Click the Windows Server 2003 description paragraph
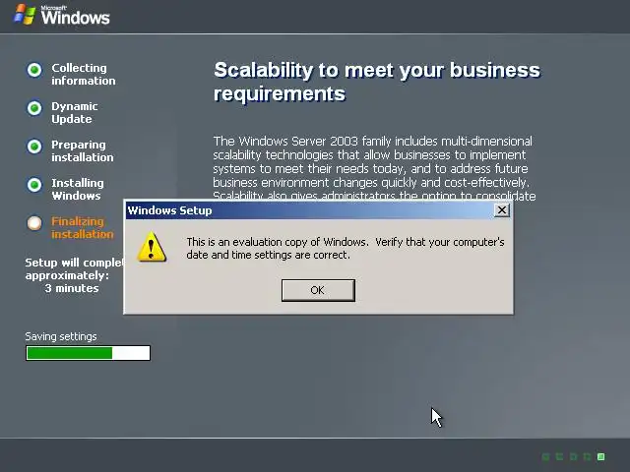Viewport: 630px width, 472px height. (374, 168)
